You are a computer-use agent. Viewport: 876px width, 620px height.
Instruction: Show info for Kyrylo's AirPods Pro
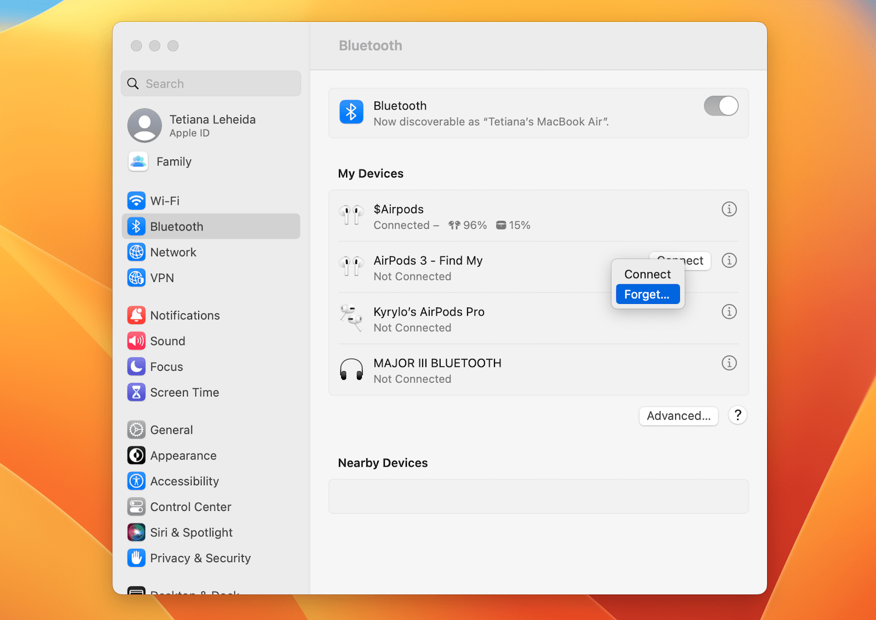[729, 312]
